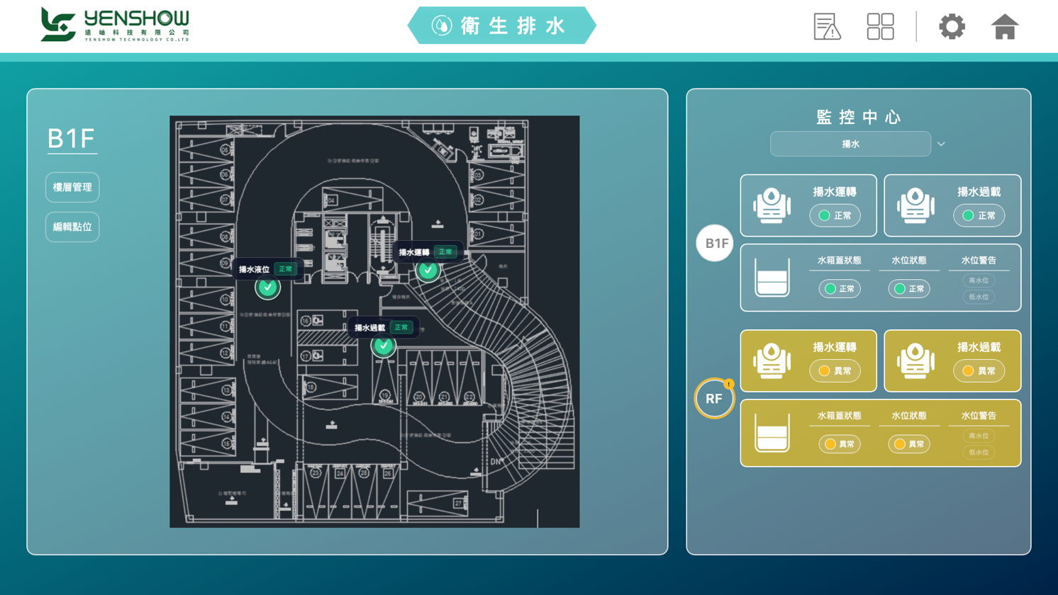Image resolution: width=1058 pixels, height=595 pixels.
Task: Click RF 揚水運轉 異常 status indicator
Action: point(835,370)
